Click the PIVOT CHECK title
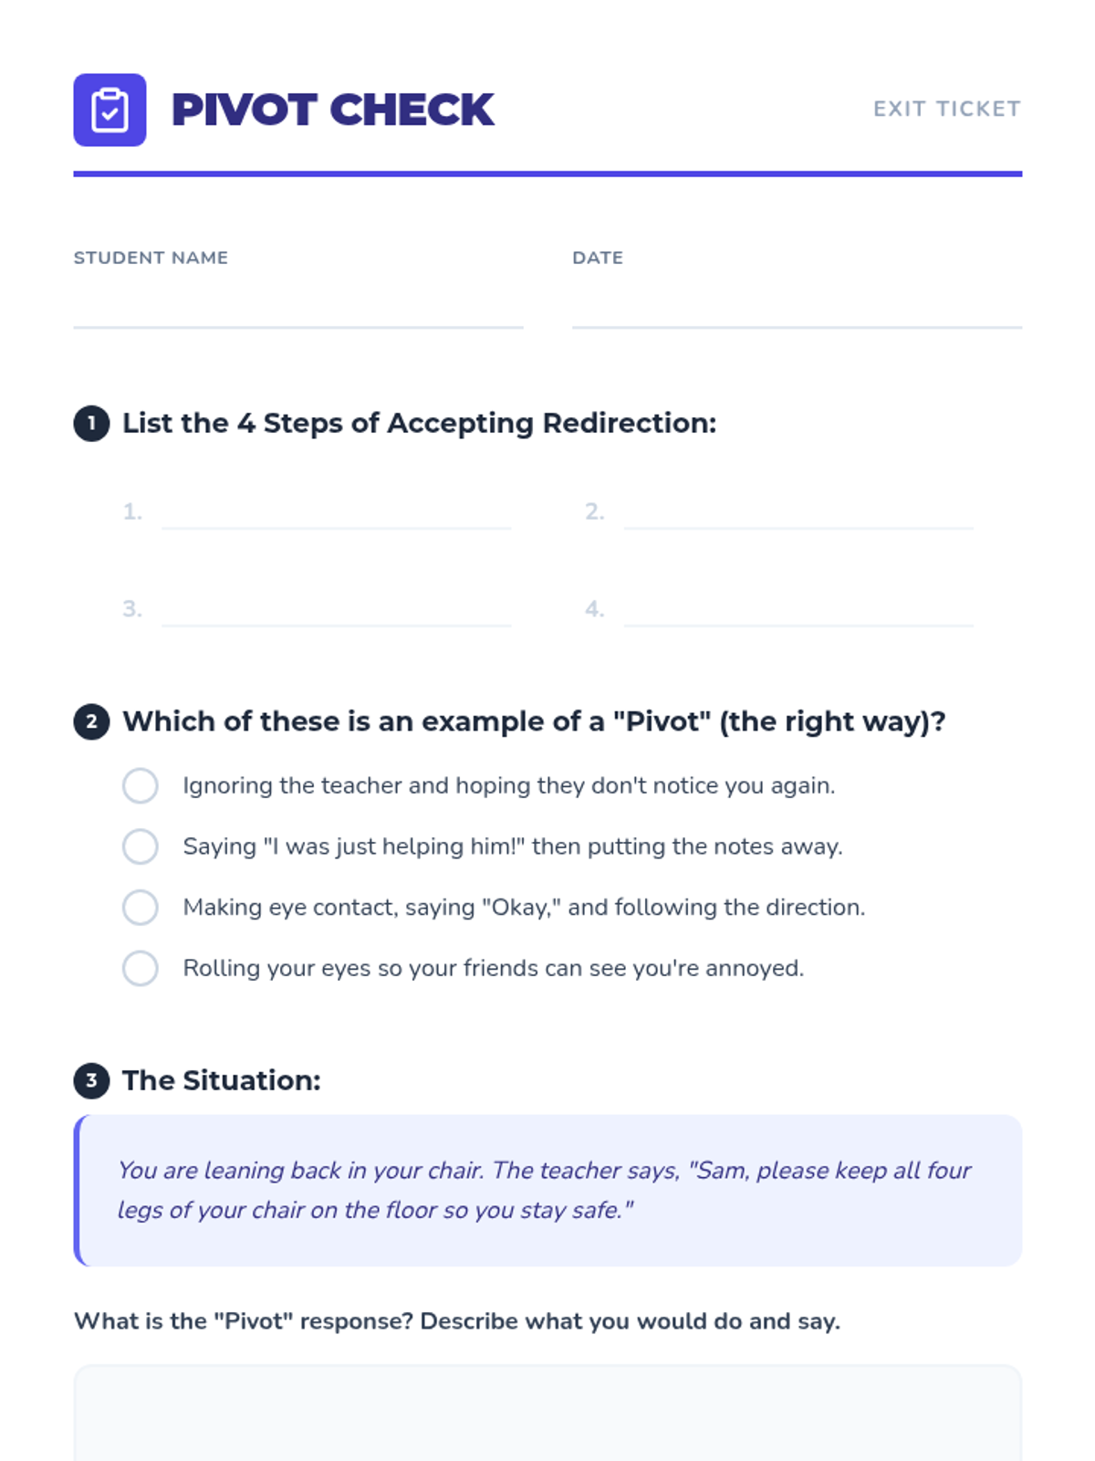 click(x=332, y=110)
